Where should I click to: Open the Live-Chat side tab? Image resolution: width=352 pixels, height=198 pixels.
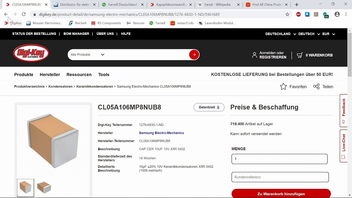click(x=343, y=146)
